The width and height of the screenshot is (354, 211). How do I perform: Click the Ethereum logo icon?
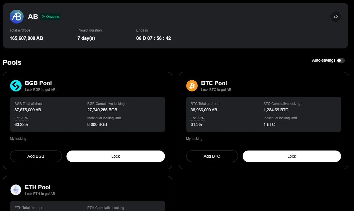(16, 190)
